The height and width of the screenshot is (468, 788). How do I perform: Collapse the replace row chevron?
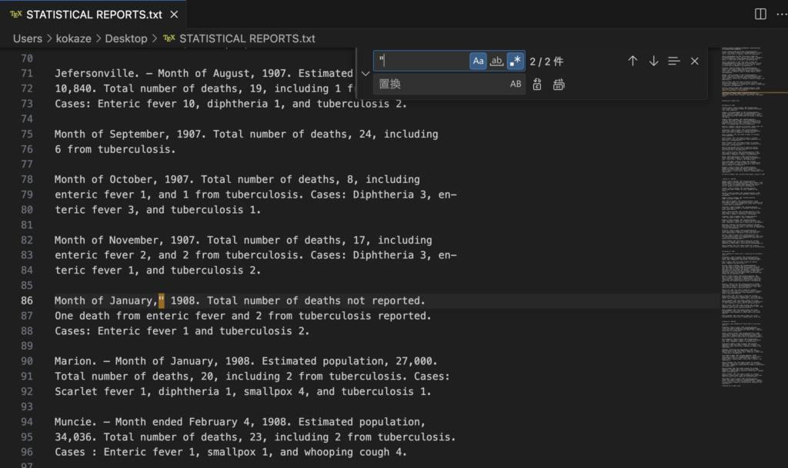click(366, 73)
